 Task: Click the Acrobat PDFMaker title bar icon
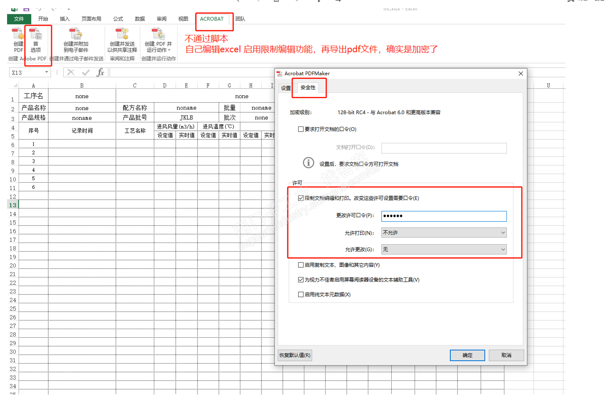[279, 74]
